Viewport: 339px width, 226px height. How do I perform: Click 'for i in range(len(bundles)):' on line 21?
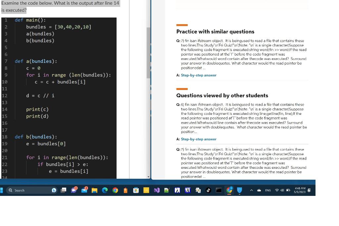click(x=67, y=157)
